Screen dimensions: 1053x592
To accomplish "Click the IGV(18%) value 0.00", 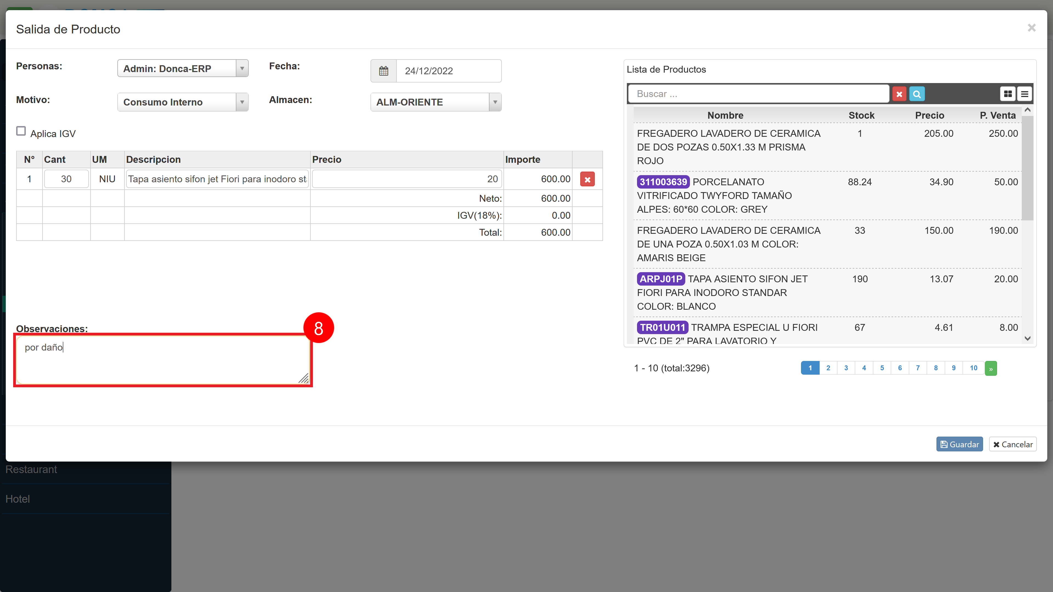I will pos(561,216).
